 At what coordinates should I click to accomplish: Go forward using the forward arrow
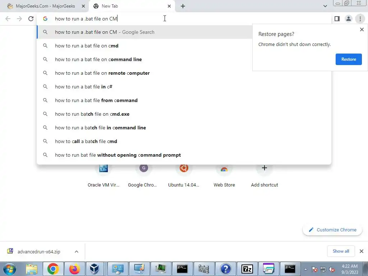coord(19,19)
